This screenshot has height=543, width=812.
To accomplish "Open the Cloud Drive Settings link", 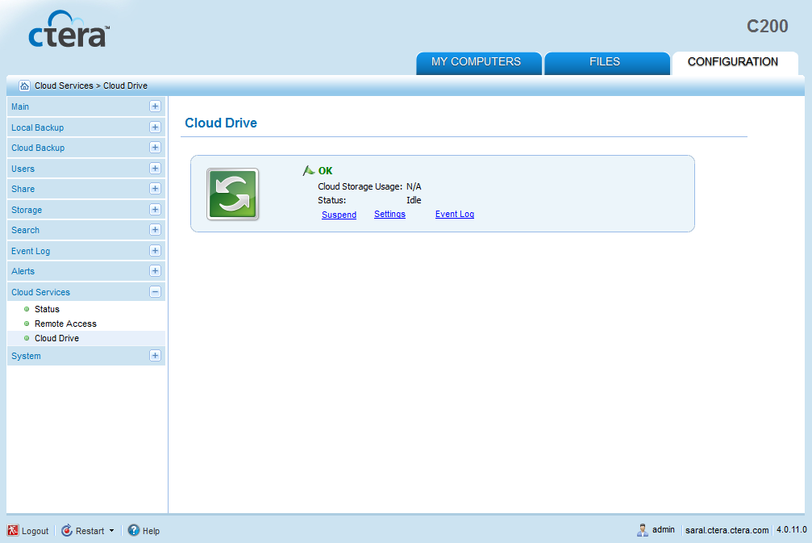I will pyautogui.click(x=390, y=214).
